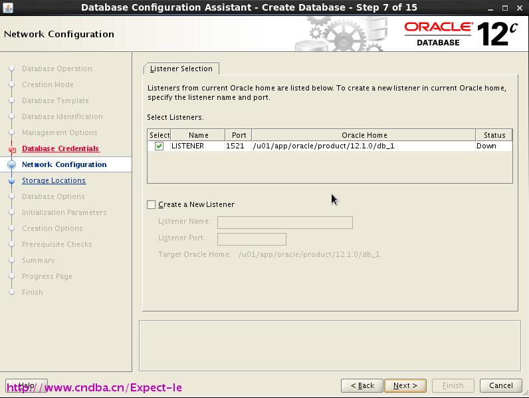Click the Oracle Home path cell
The width and height of the screenshot is (529, 398).
click(364, 146)
